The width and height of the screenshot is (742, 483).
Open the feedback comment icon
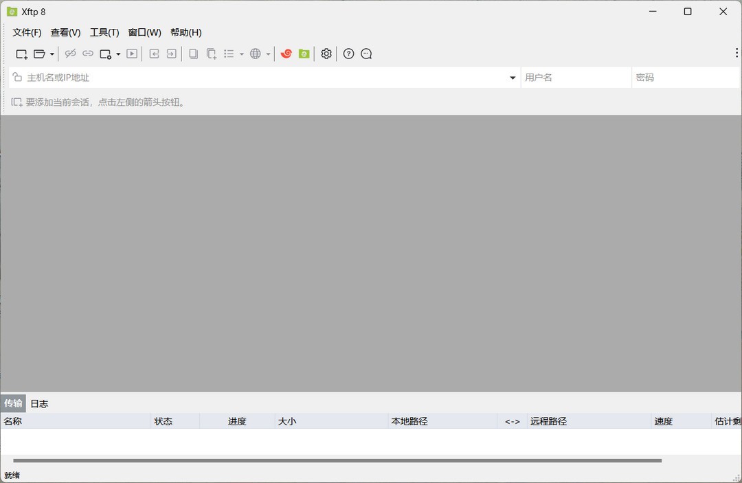(366, 54)
